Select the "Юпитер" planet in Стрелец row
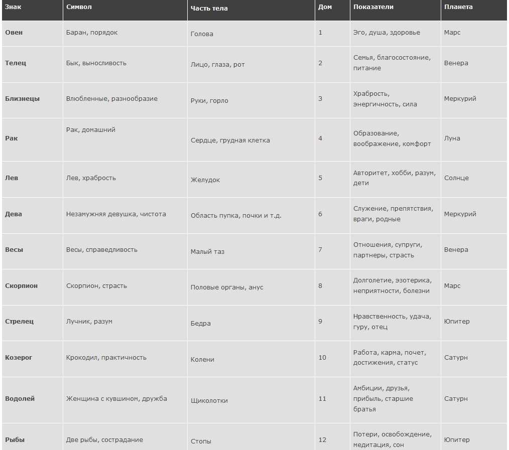 click(457, 322)
